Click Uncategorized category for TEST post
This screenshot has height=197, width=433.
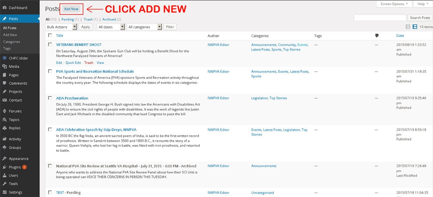tap(263, 193)
